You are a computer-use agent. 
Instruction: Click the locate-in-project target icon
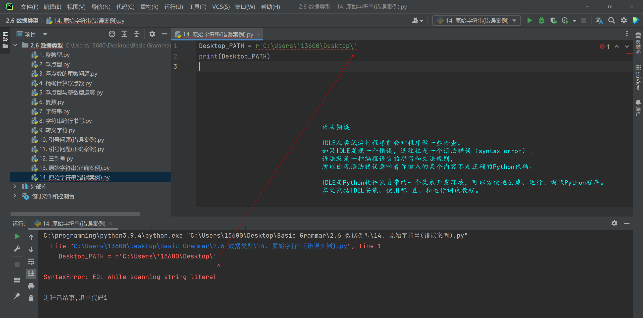point(112,34)
